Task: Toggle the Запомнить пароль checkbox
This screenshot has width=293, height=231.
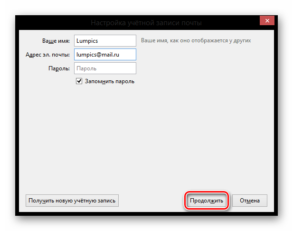Action: click(x=79, y=81)
